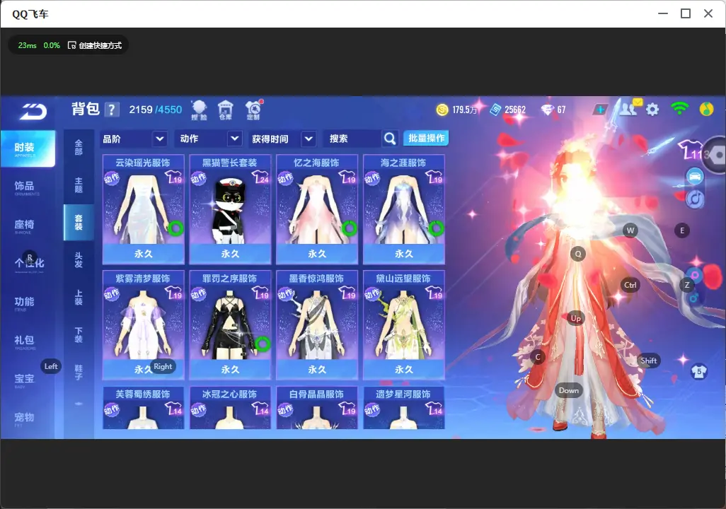Click 创建快捷方式 text label
726x509 pixels.
point(100,45)
